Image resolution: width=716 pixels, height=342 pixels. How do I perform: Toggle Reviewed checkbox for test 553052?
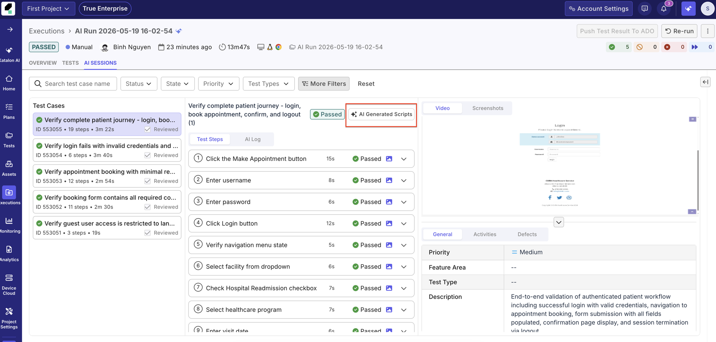click(x=148, y=207)
